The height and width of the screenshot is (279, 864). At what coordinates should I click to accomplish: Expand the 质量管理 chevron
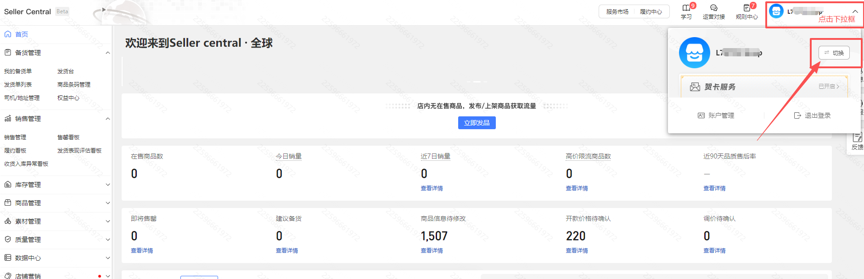click(108, 240)
